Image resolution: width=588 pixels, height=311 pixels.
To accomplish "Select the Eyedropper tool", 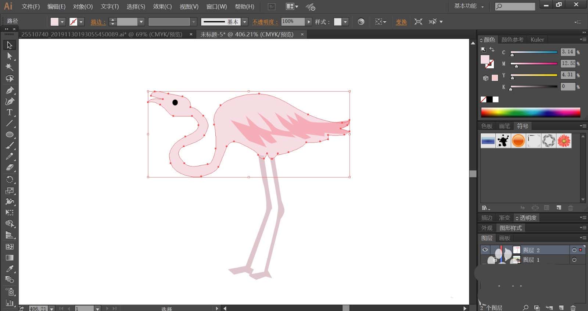I will 10,268.
